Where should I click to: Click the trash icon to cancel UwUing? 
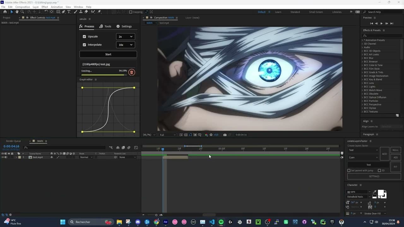tap(132, 73)
